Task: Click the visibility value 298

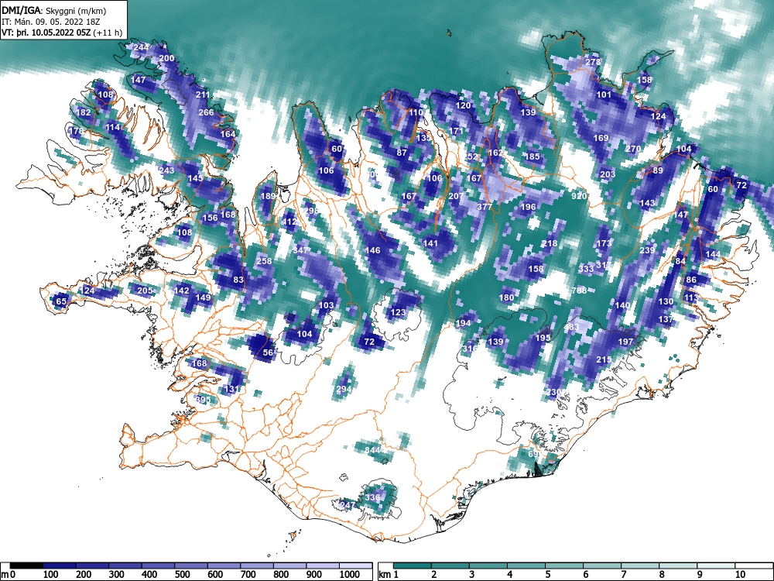Action: [311, 211]
